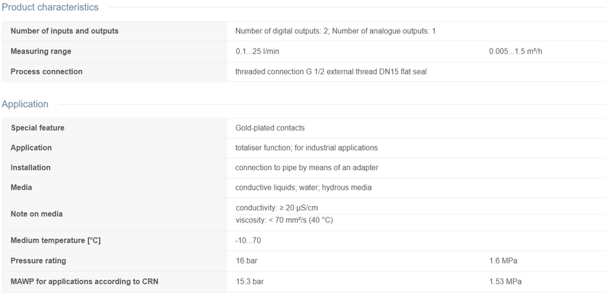606x295 pixels.
Task: Click the 0.005...1.5 m³/h value
Action: coord(516,51)
